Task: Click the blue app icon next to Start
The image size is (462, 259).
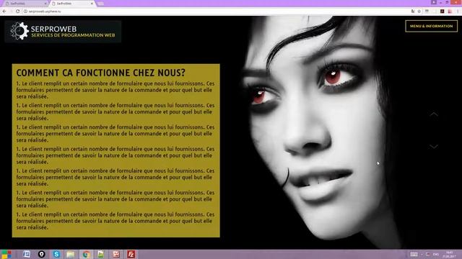Action: [x=27, y=254]
